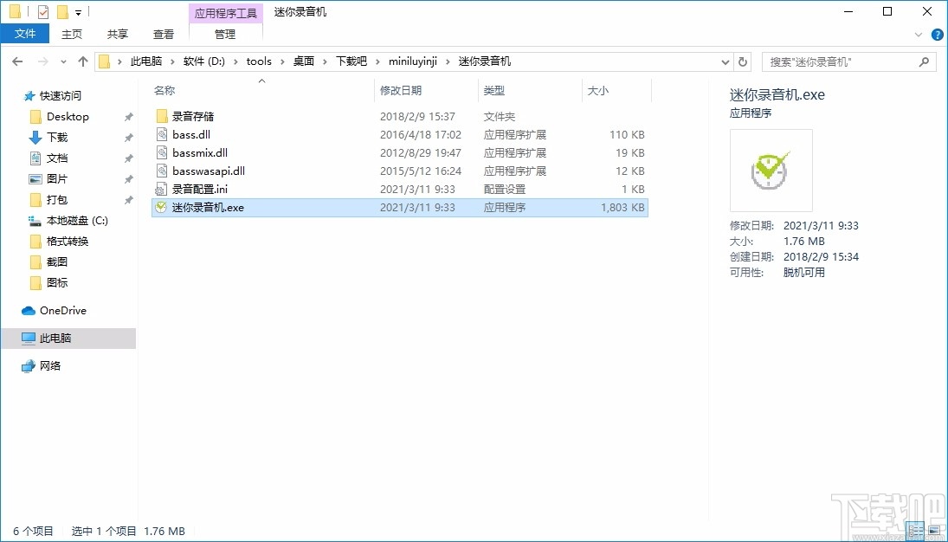Viewport: 948px width, 542px height.
Task: Click the up one level arrow
Action: click(x=82, y=61)
